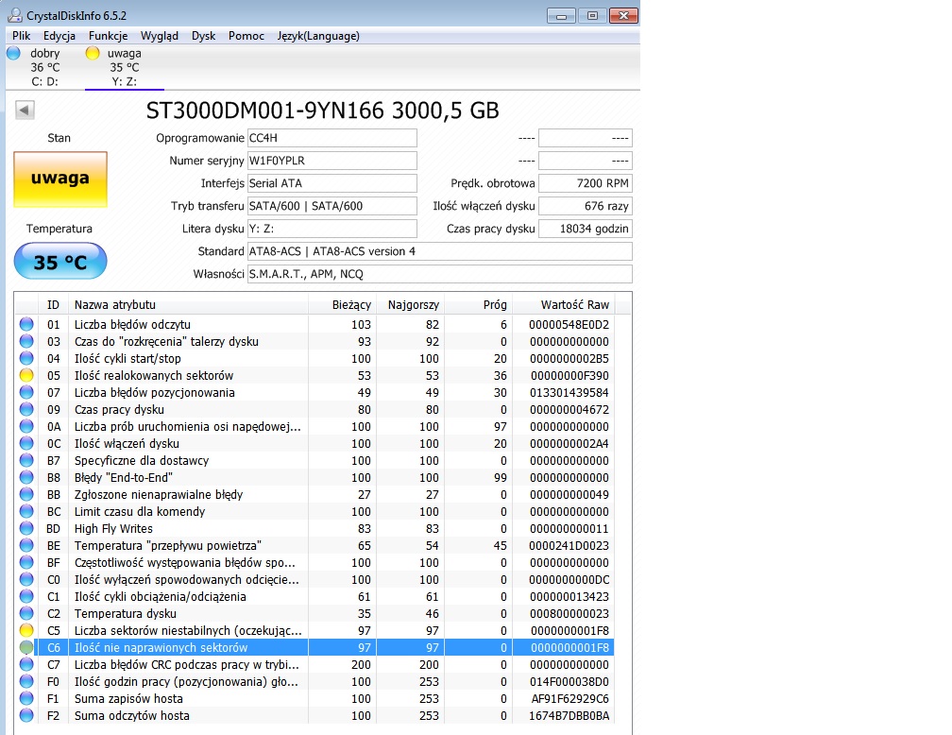Click the transfer mode field SATA/600

click(332, 206)
